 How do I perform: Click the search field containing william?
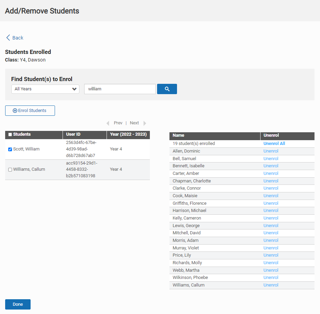click(120, 89)
